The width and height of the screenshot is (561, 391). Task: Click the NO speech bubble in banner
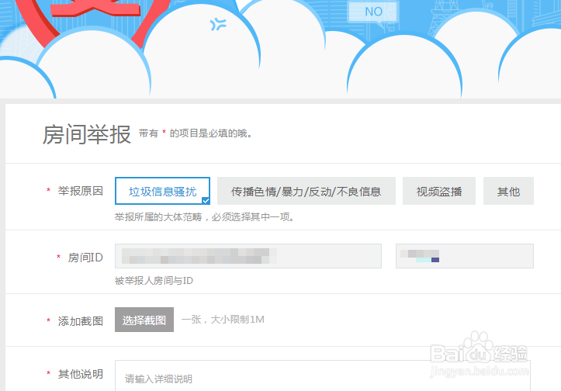pyautogui.click(x=373, y=12)
